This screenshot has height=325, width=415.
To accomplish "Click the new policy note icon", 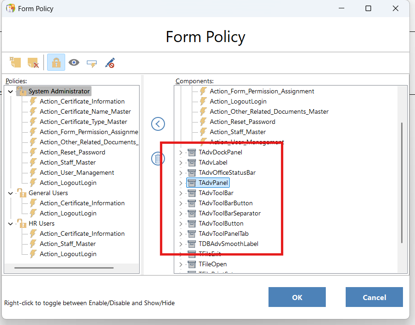I will [16, 62].
